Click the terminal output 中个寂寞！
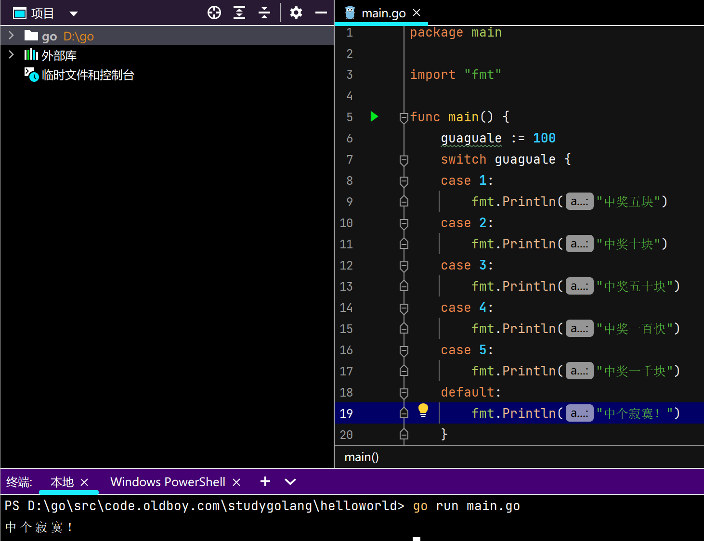 39,527
